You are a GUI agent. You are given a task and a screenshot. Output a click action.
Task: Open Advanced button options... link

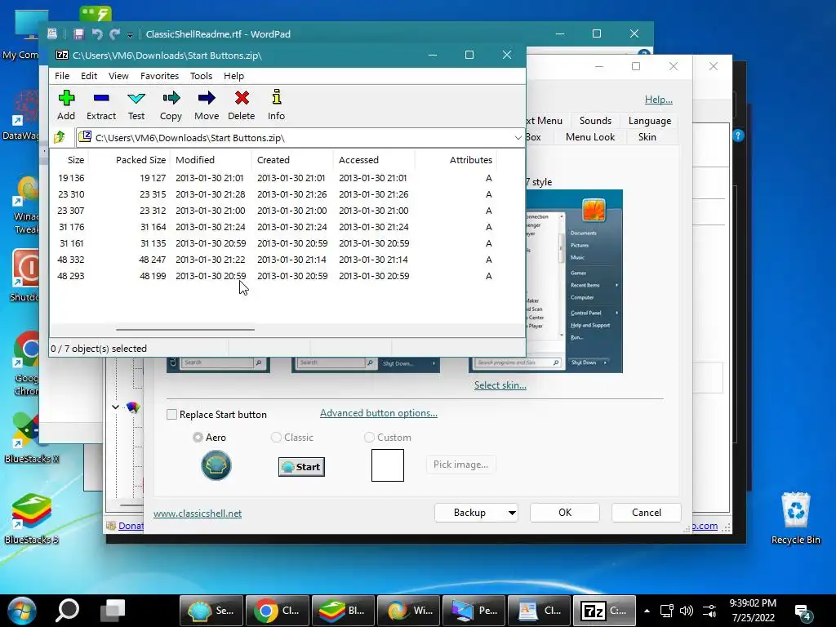point(379,413)
